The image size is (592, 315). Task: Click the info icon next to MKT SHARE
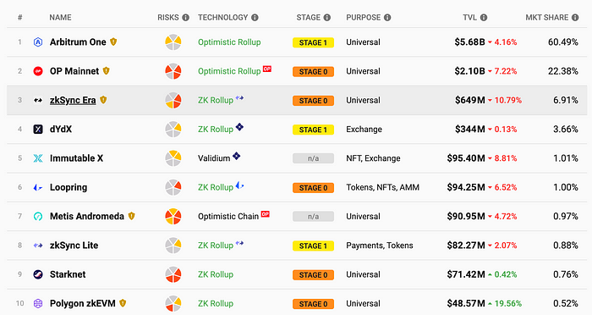click(575, 18)
